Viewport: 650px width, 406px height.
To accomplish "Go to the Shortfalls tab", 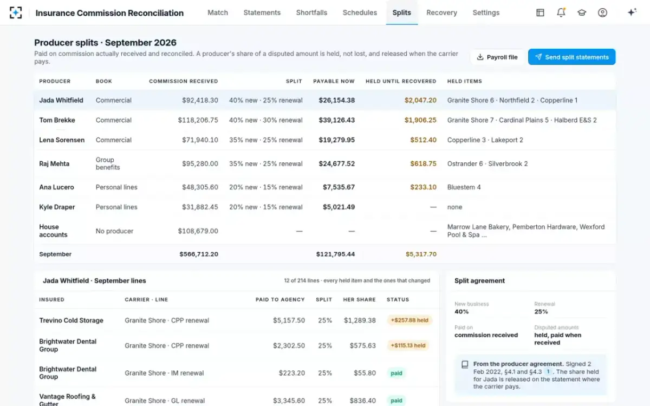I will tap(311, 12).
